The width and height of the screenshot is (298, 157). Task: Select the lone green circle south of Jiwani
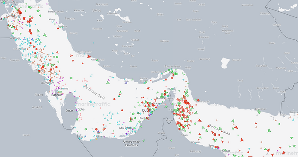point(279,124)
